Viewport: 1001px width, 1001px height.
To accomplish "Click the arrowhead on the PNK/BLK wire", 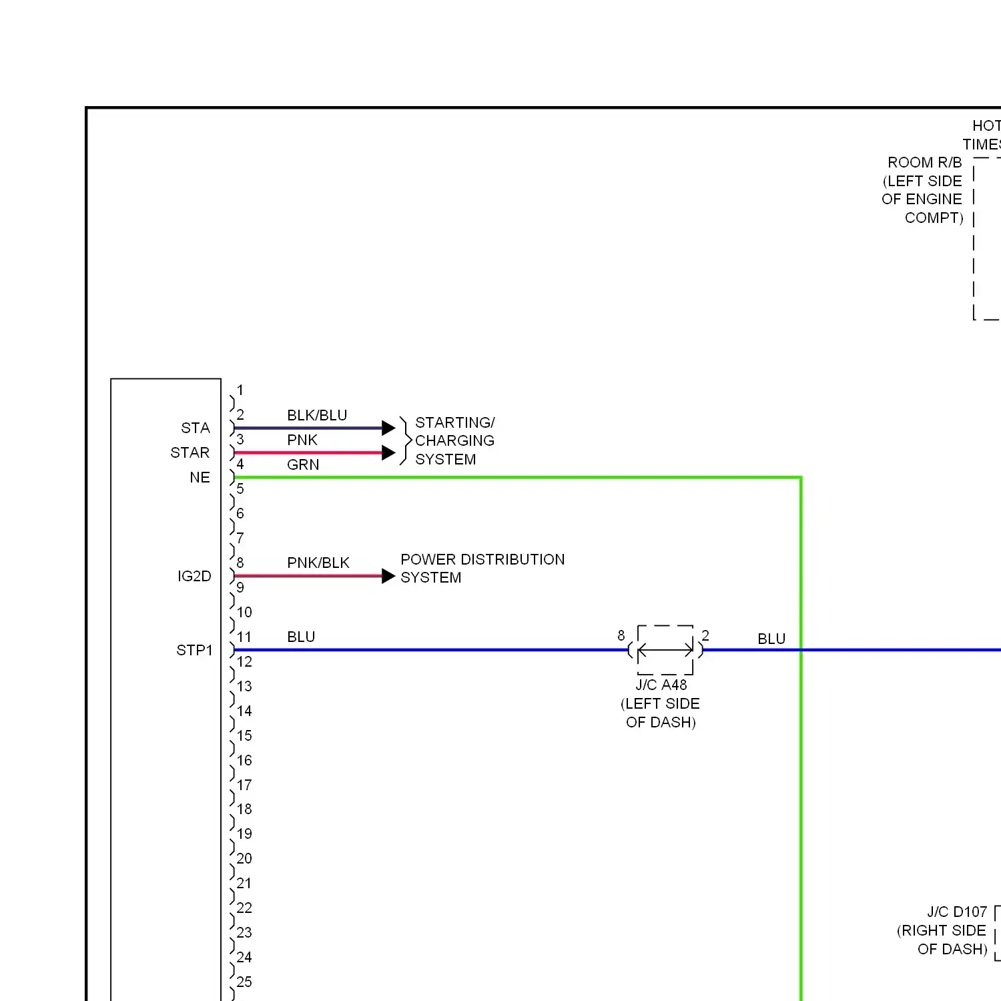I will 388,576.
